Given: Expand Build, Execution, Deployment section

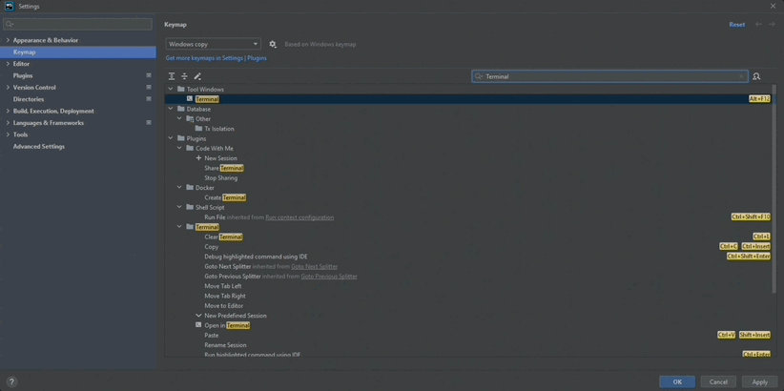Looking at the screenshot, I should click(x=8, y=111).
